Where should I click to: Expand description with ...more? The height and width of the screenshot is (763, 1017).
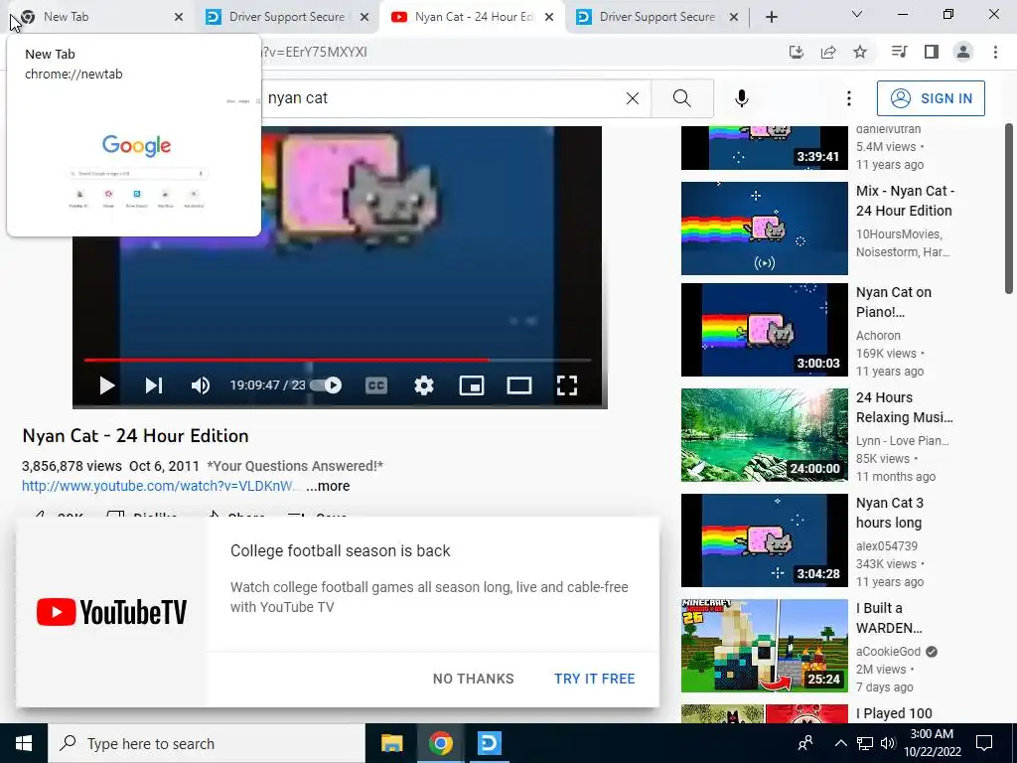pyautogui.click(x=328, y=486)
